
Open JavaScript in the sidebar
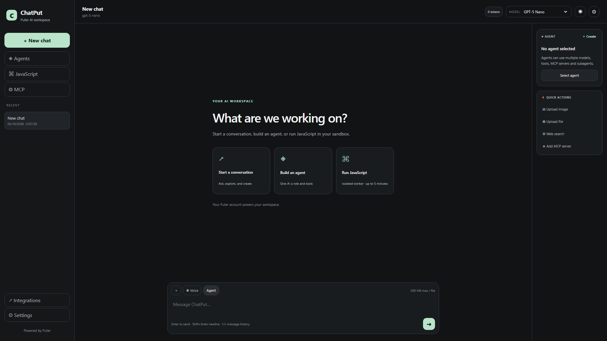click(x=37, y=74)
